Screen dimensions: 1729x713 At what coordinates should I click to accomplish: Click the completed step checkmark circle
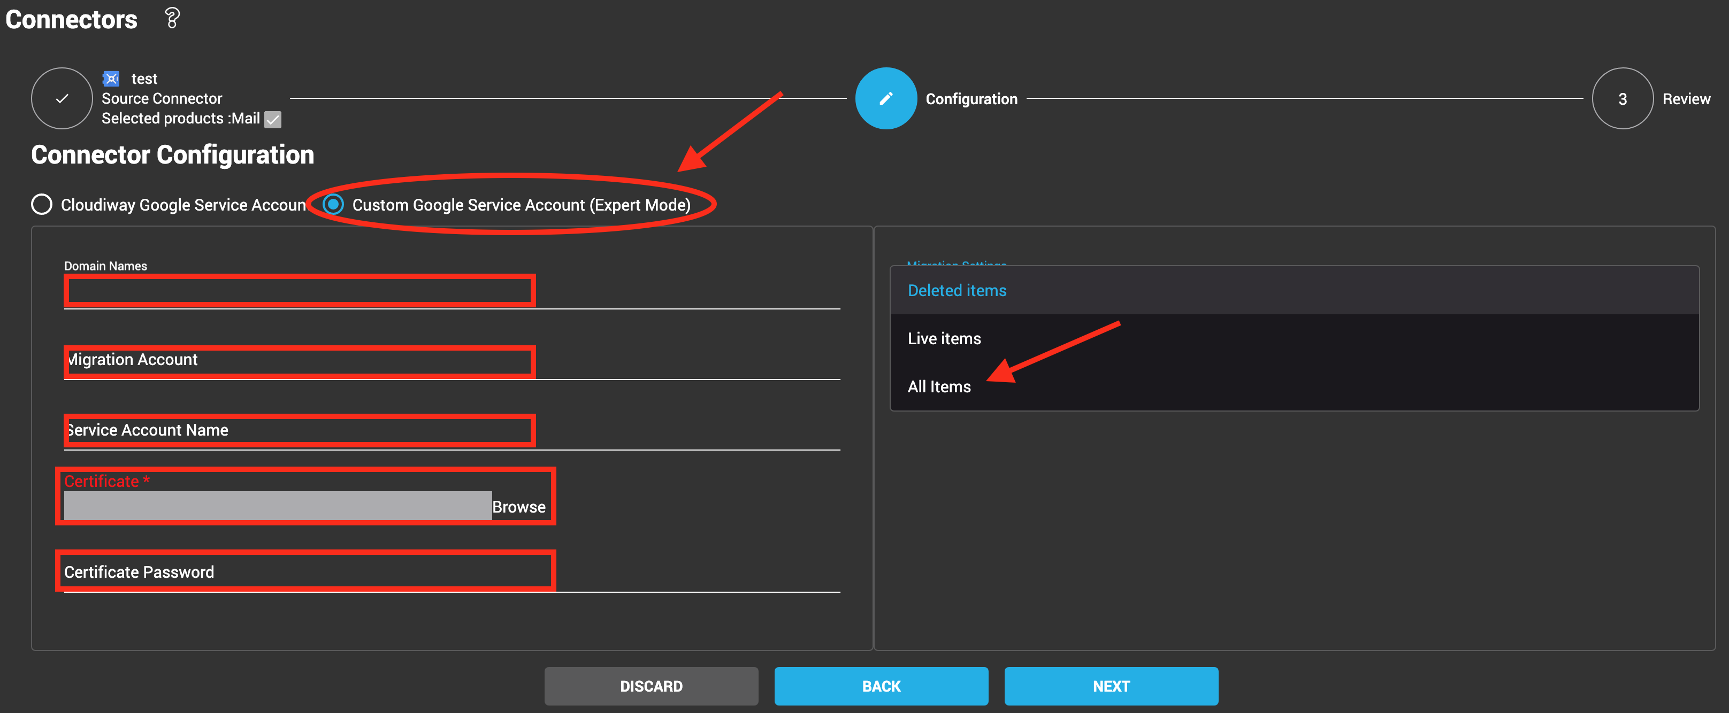pos(62,98)
